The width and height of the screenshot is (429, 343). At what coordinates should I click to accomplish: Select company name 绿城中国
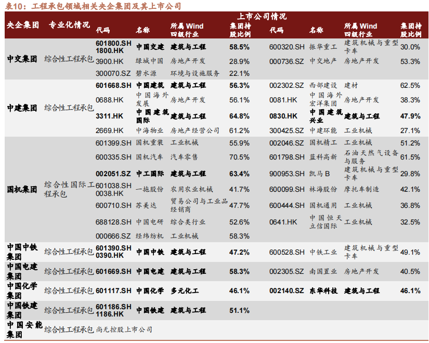click(149, 61)
